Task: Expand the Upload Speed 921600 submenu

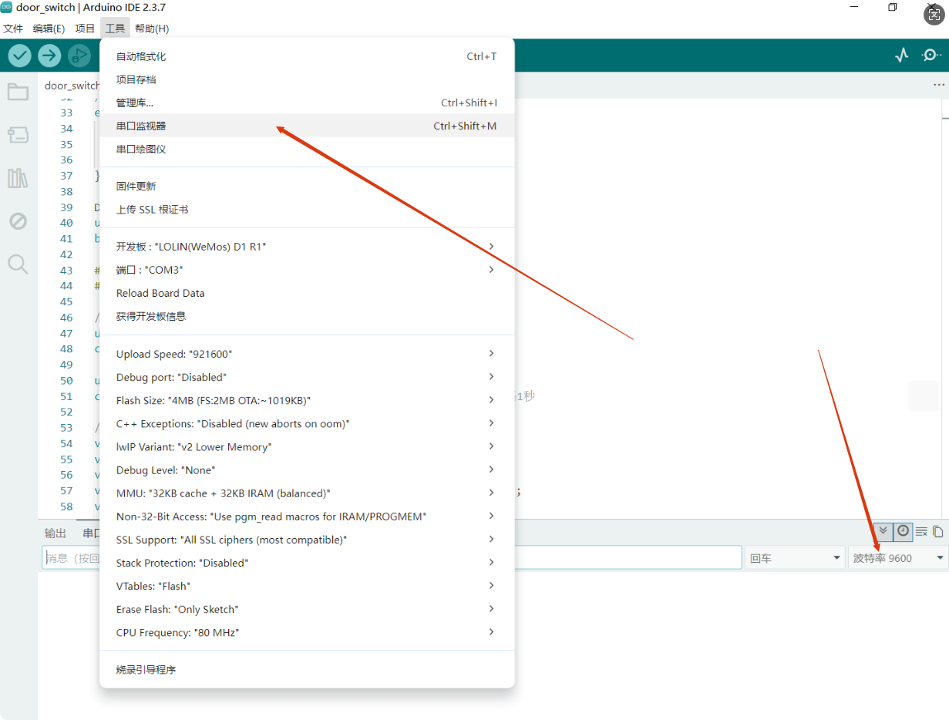Action: (x=307, y=354)
